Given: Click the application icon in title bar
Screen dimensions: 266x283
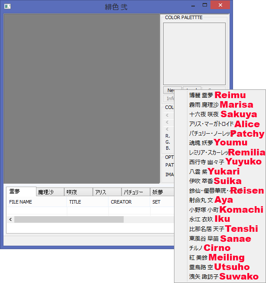Looking at the screenshot, I should [7, 7].
